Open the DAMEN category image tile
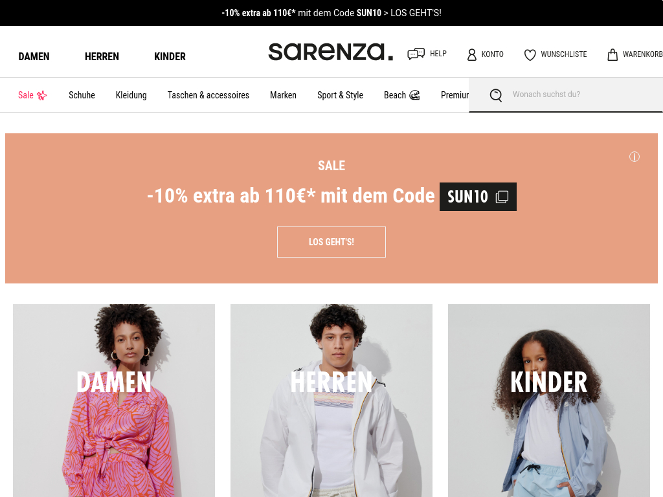Image resolution: width=663 pixels, height=497 pixels. [x=114, y=401]
